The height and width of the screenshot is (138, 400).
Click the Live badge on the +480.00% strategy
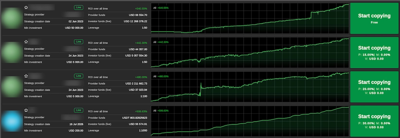[x=78, y=76]
